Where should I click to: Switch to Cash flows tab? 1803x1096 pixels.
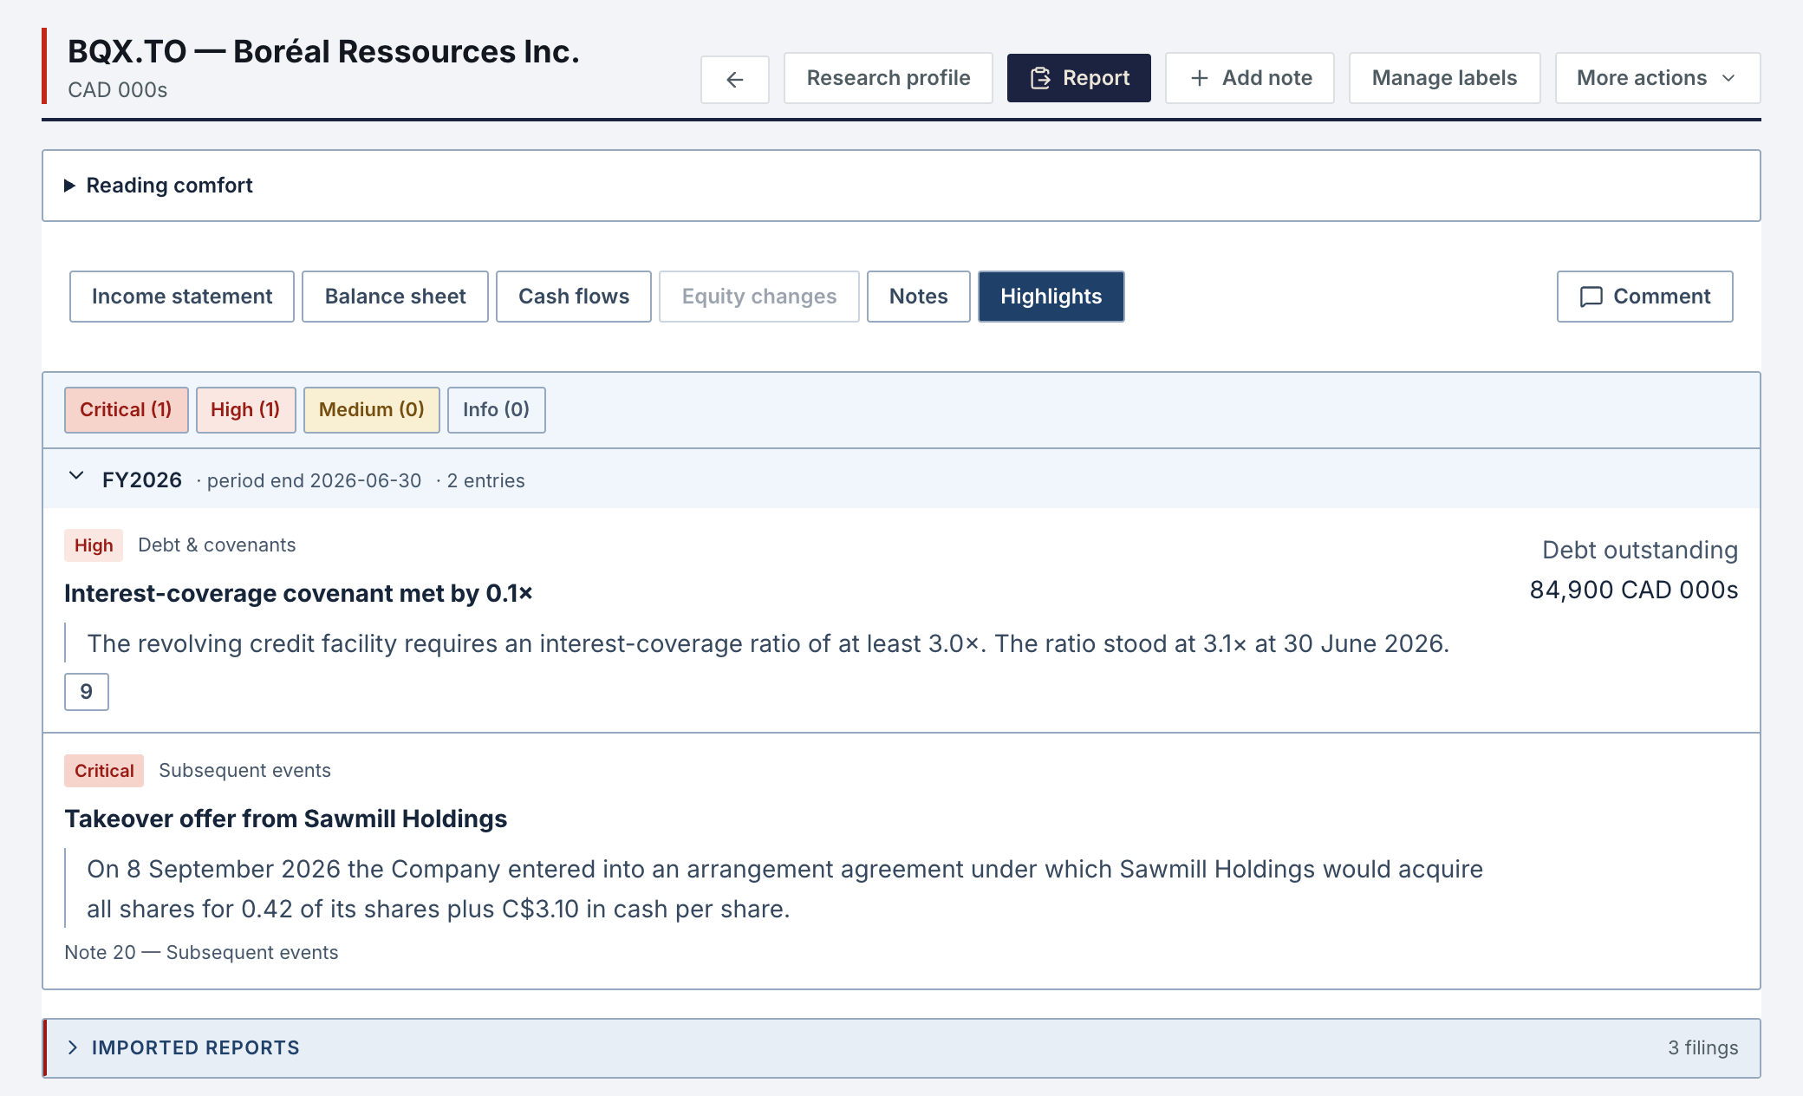click(x=574, y=297)
